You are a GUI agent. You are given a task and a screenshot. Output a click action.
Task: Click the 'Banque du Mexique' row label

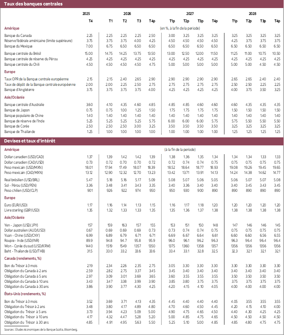(x=18, y=46)
